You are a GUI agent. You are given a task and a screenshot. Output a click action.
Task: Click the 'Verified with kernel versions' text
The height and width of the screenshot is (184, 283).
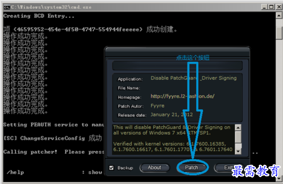tap(149, 144)
